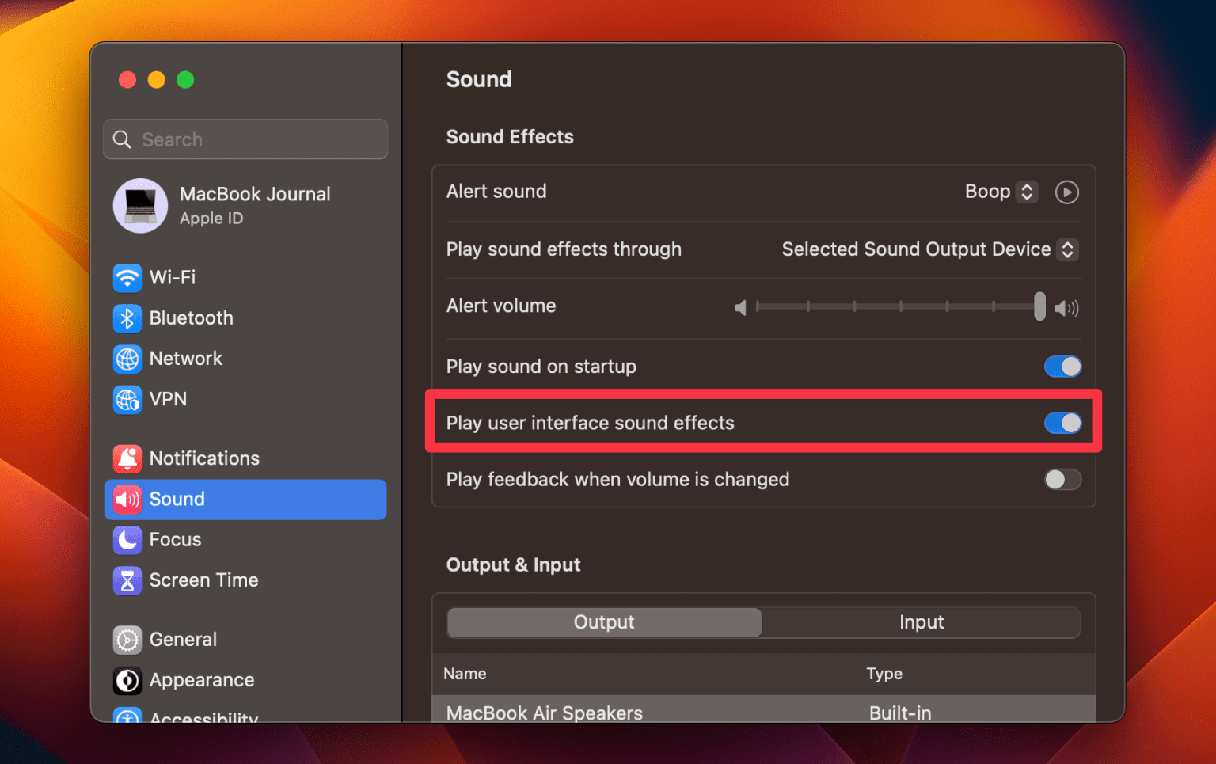
Task: Open Appearance settings via its icon
Action: point(127,680)
